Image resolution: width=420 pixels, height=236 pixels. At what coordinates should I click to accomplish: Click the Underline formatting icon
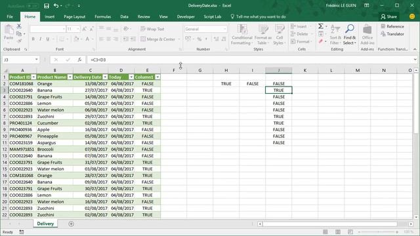pos(48,39)
